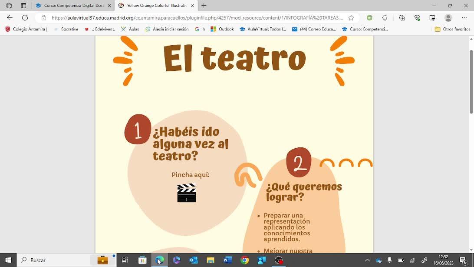Open Alexia iniciar sesión bookmark
474x267 pixels.
[167, 29]
